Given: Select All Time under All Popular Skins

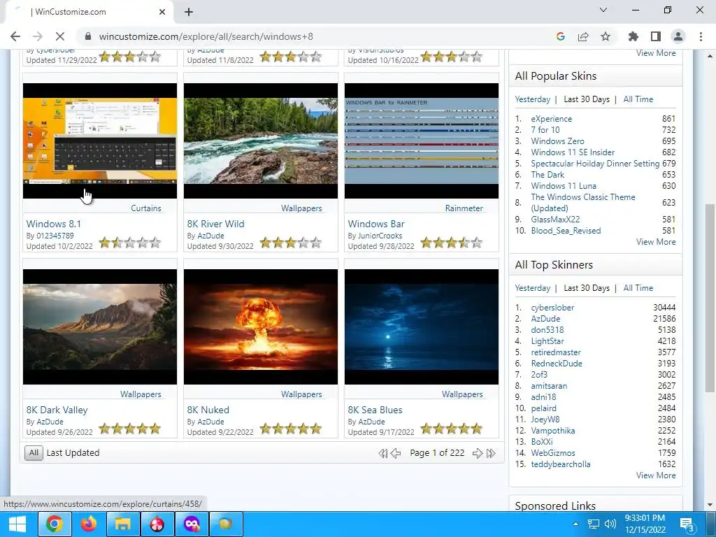Looking at the screenshot, I should (x=638, y=99).
